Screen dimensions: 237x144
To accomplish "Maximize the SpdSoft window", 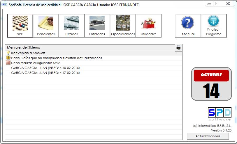I will [217, 3].
